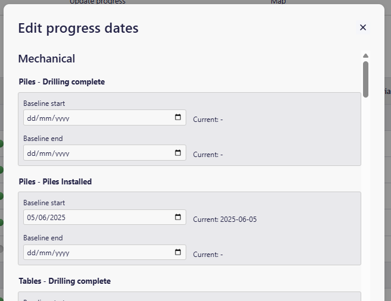Click the Tables - Drilling complete heading
The width and height of the screenshot is (391, 301).
click(x=64, y=281)
